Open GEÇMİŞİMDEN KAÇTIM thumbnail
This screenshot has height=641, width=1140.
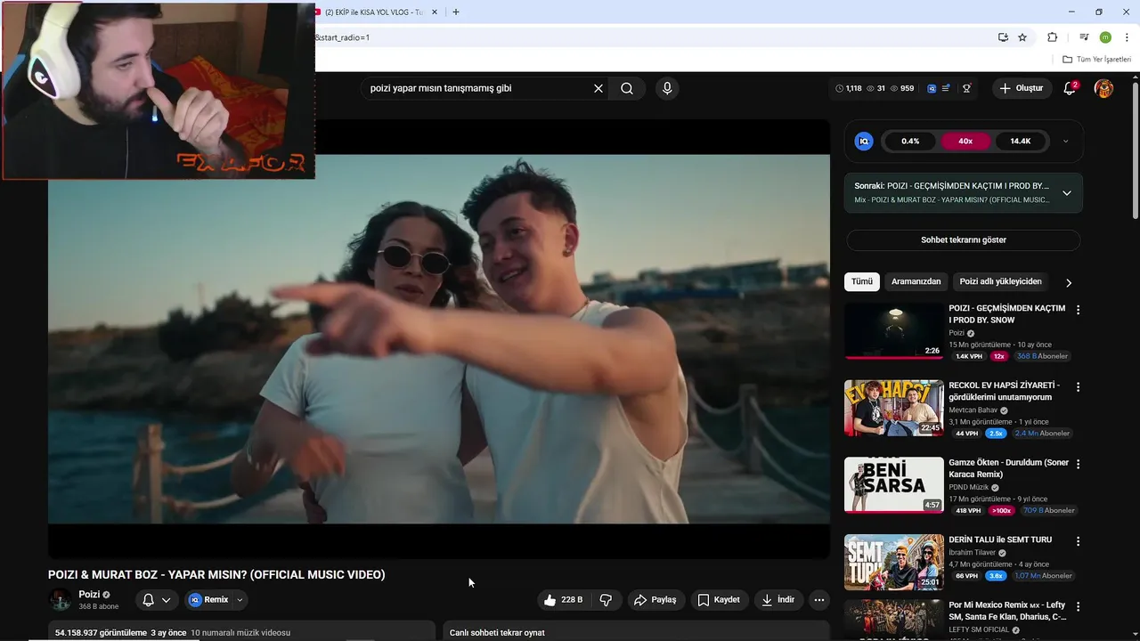click(894, 331)
